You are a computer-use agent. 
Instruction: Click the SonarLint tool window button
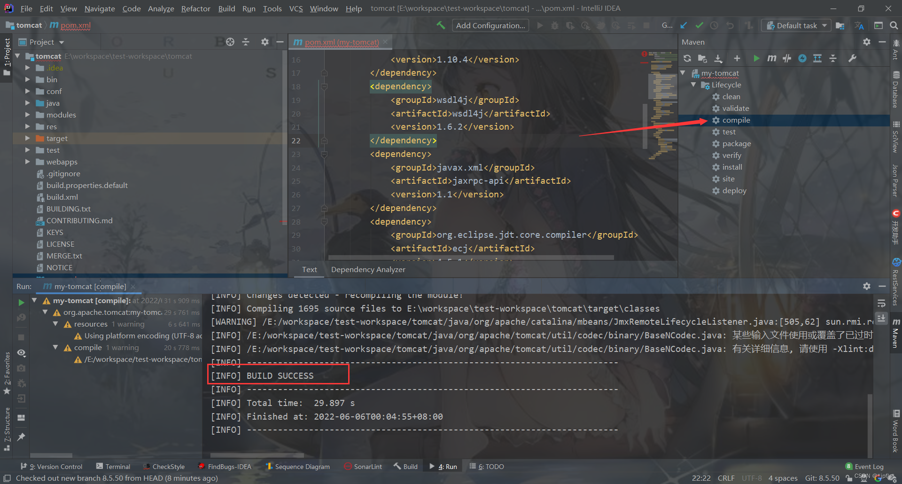pos(363,466)
